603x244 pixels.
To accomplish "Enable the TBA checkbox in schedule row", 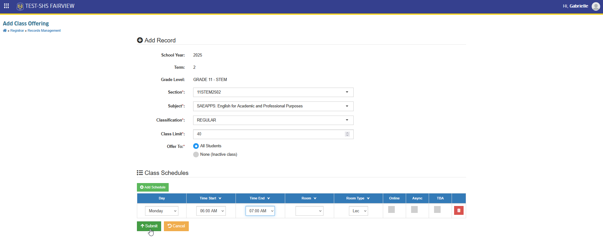I will (437, 209).
